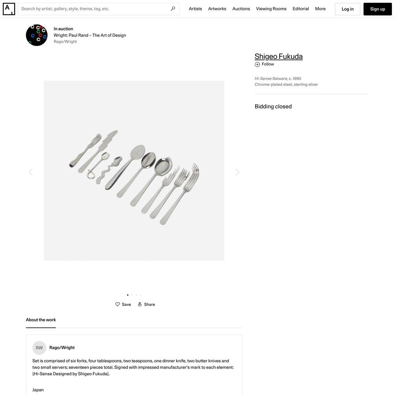Open the Artsy home logo
395x395 pixels.
coord(9,9)
